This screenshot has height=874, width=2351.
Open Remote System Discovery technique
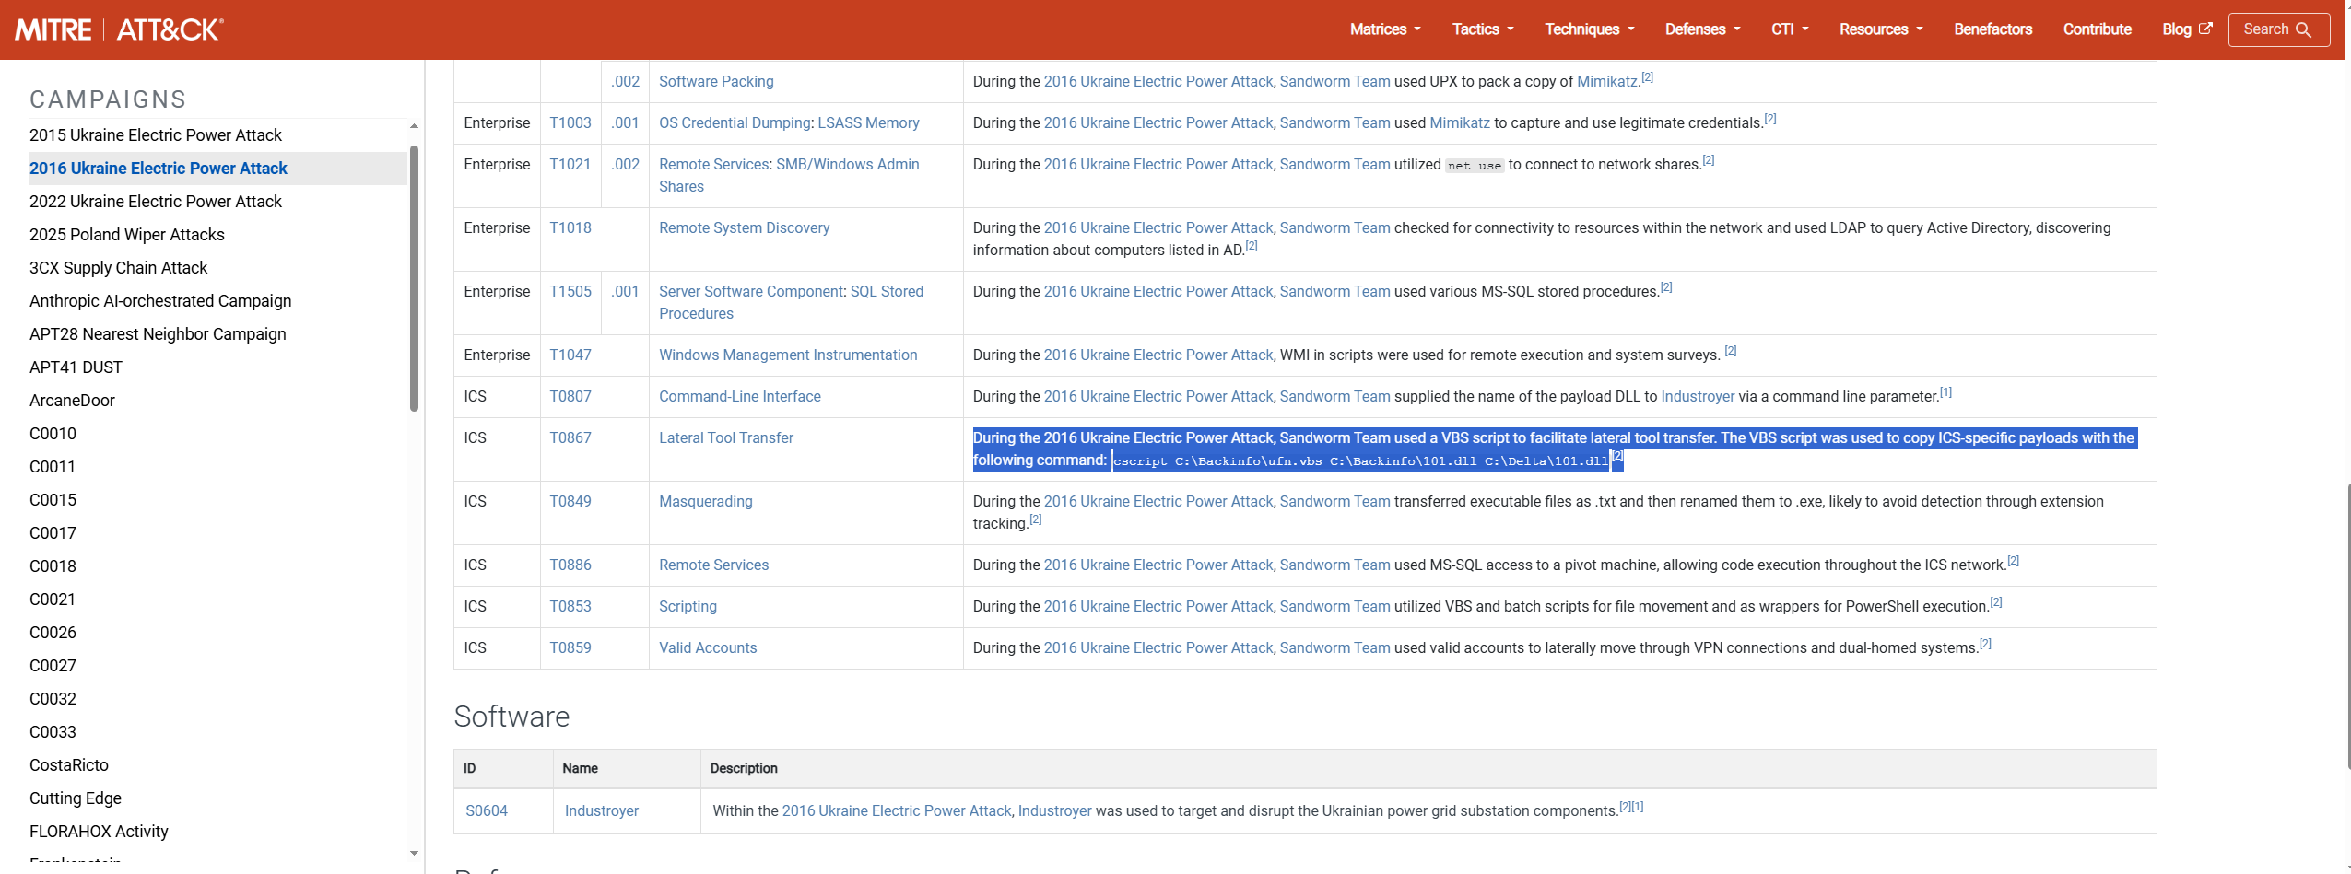pos(744,228)
